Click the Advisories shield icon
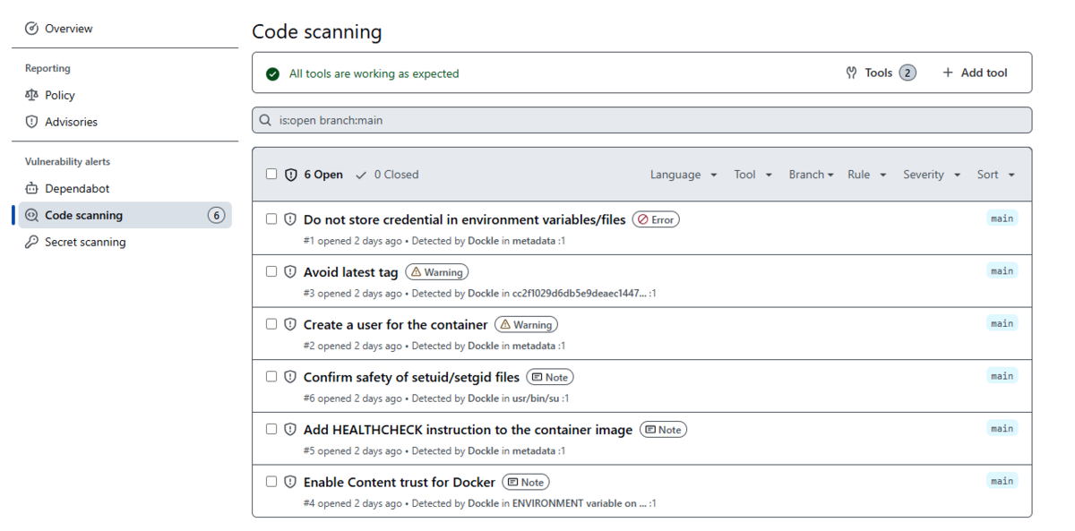Viewport: 1075px width, 531px height. tap(32, 122)
